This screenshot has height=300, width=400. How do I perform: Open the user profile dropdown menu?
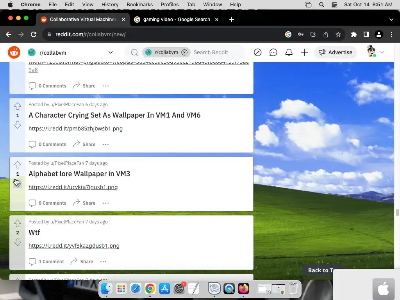[x=375, y=52]
